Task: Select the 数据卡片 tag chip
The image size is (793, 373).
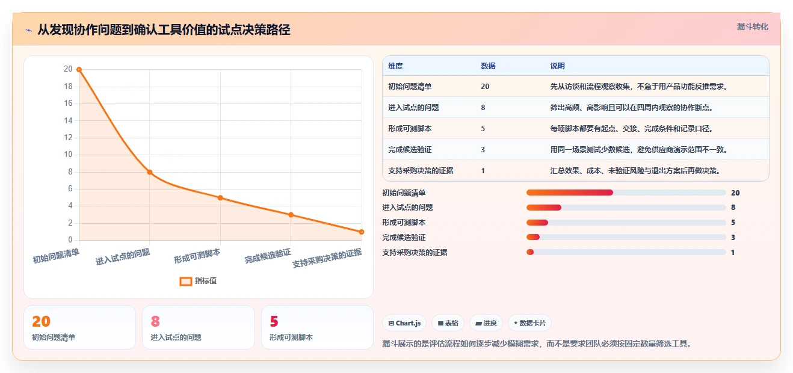Action: click(529, 323)
